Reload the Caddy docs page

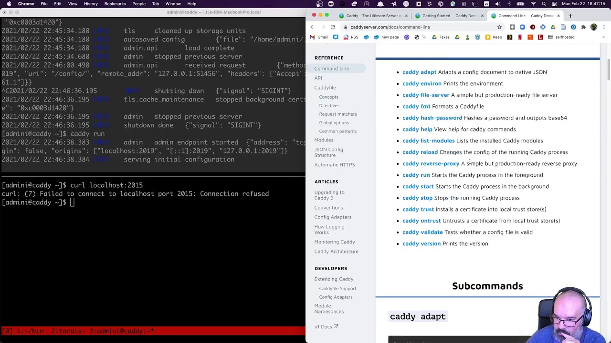333,27
